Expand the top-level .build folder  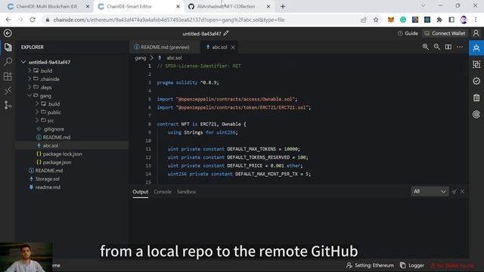coord(29,70)
